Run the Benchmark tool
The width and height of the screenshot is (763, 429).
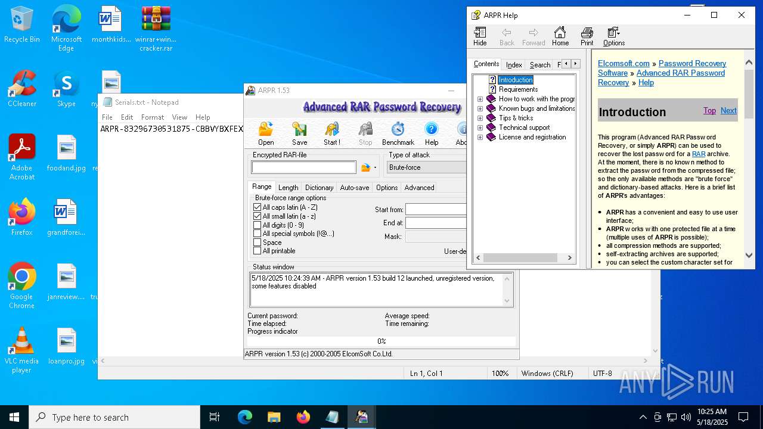point(398,133)
